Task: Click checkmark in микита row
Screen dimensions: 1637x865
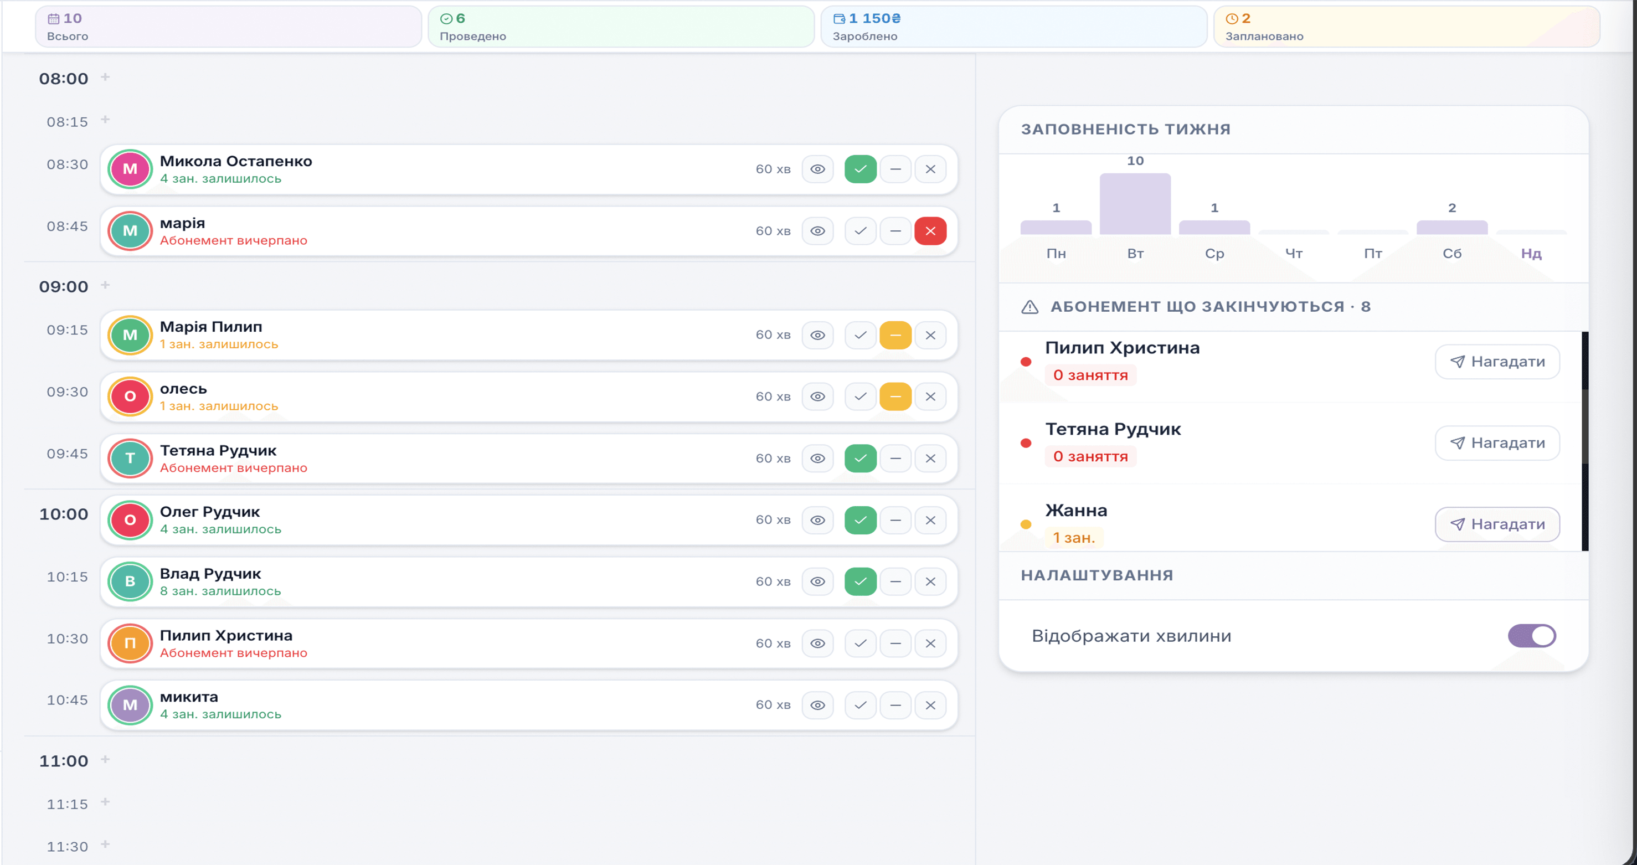Action: click(x=861, y=705)
